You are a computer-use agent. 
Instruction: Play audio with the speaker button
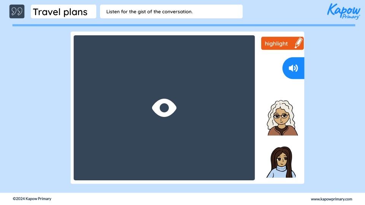click(293, 68)
